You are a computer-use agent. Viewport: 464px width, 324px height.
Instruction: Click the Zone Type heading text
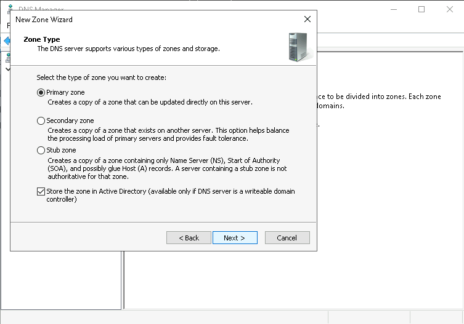[x=41, y=39]
